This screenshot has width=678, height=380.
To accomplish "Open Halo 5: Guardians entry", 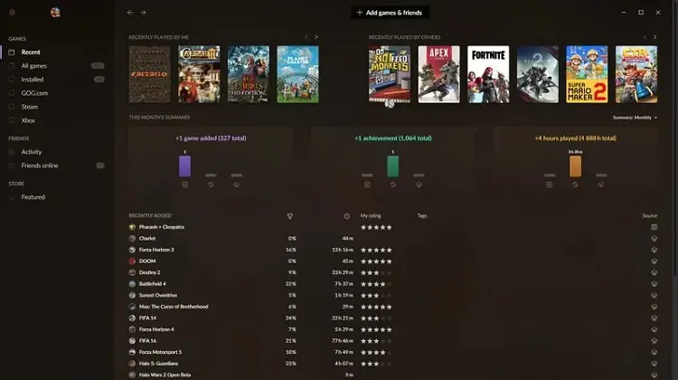I will click(x=392, y=364).
